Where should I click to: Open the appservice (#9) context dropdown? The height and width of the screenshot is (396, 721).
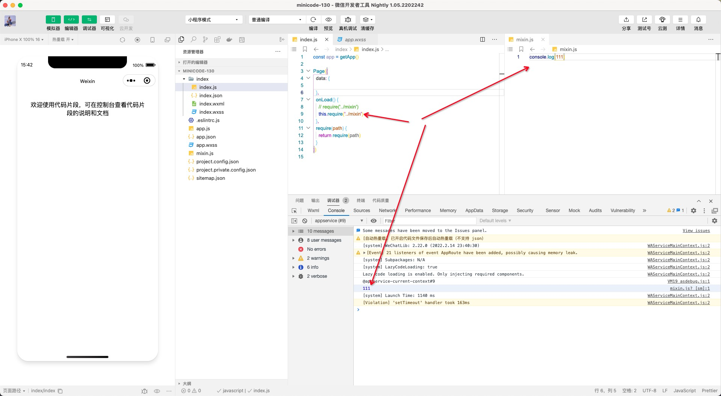339,221
